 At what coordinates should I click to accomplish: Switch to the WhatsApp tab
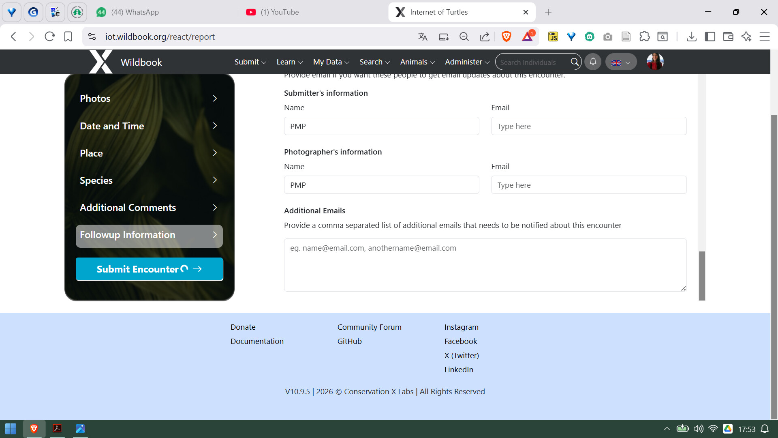click(x=135, y=12)
